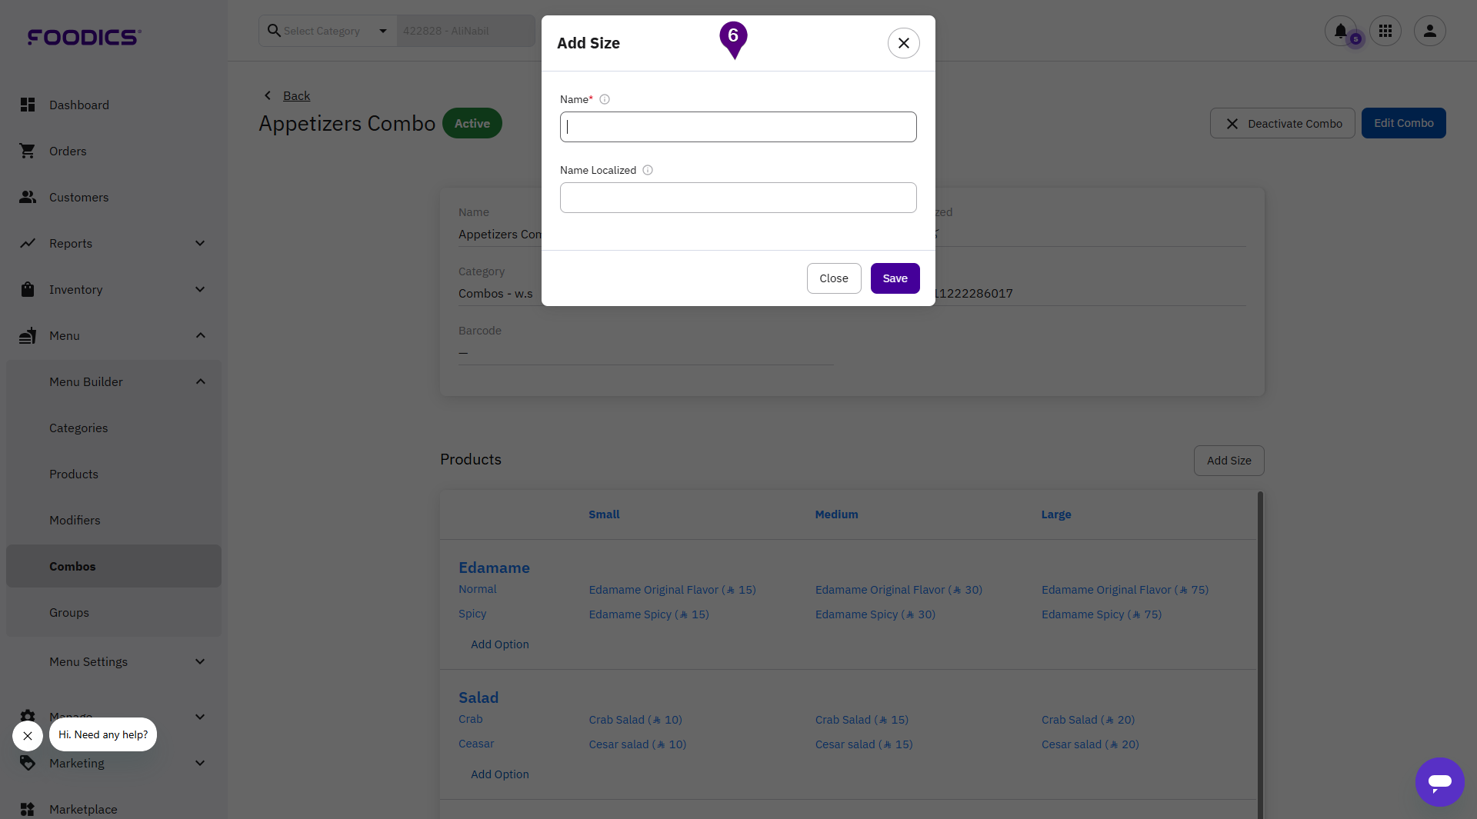Open the user profile icon
1477x819 pixels.
[x=1430, y=31]
